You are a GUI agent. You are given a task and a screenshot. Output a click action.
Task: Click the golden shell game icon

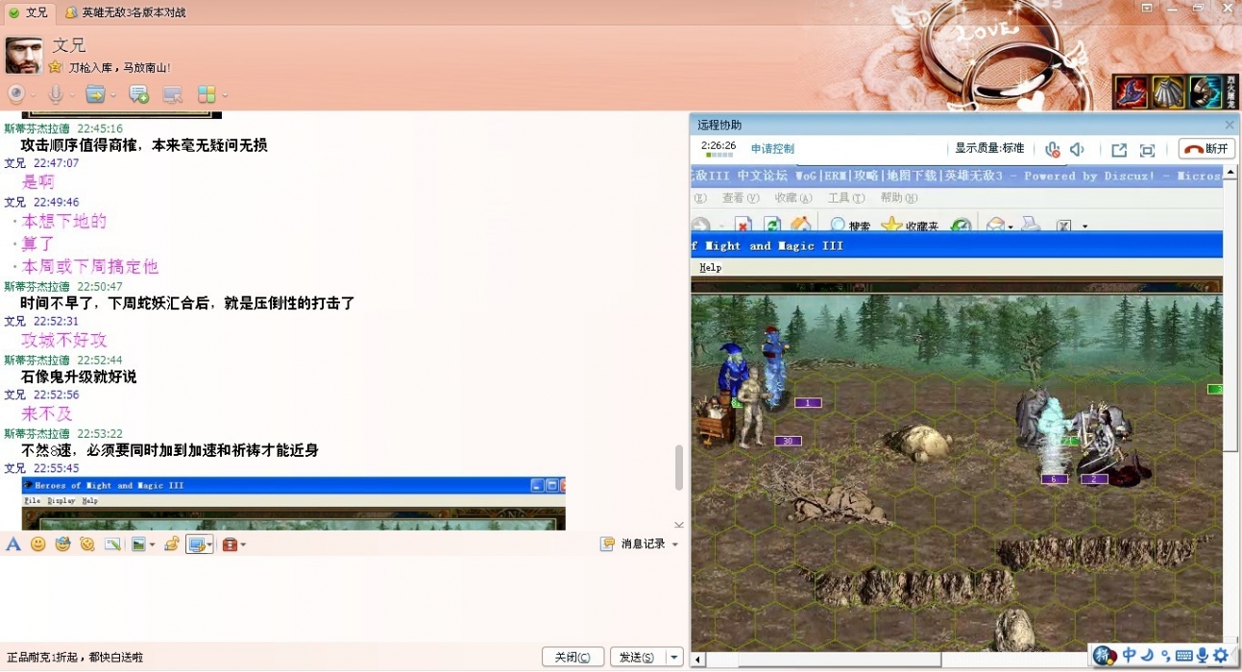[x=1169, y=92]
